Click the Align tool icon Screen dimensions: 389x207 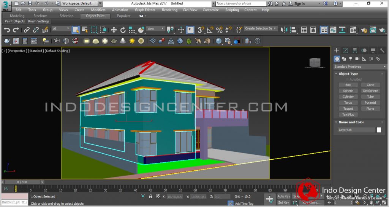[x=293, y=30]
